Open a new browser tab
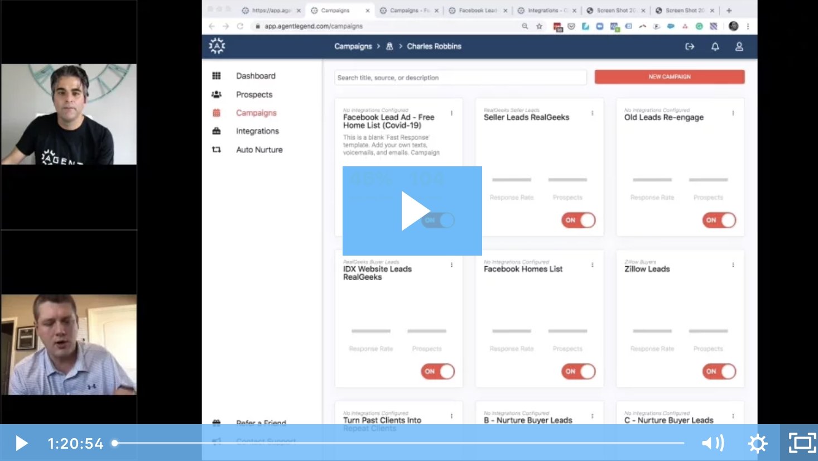The width and height of the screenshot is (818, 461). point(729,11)
